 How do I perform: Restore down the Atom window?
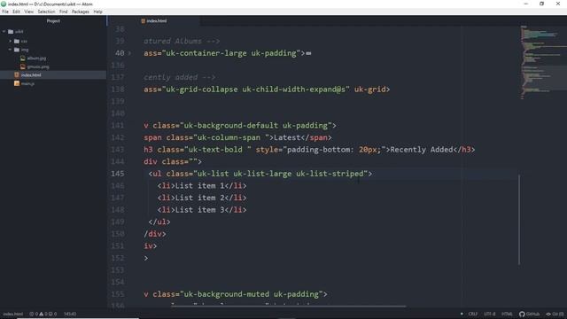(x=541, y=4)
